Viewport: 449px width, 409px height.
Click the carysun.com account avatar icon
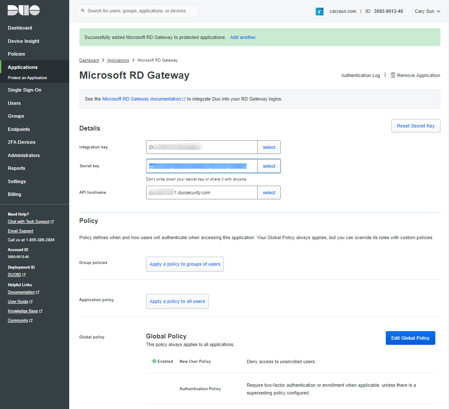click(320, 12)
